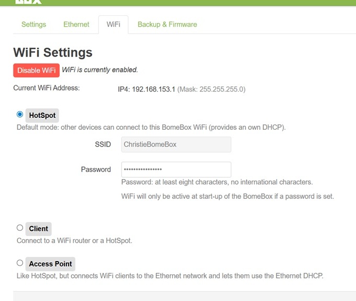This screenshot has height=301, width=356.
Task: Select the WiFi tab
Action: coord(113,24)
